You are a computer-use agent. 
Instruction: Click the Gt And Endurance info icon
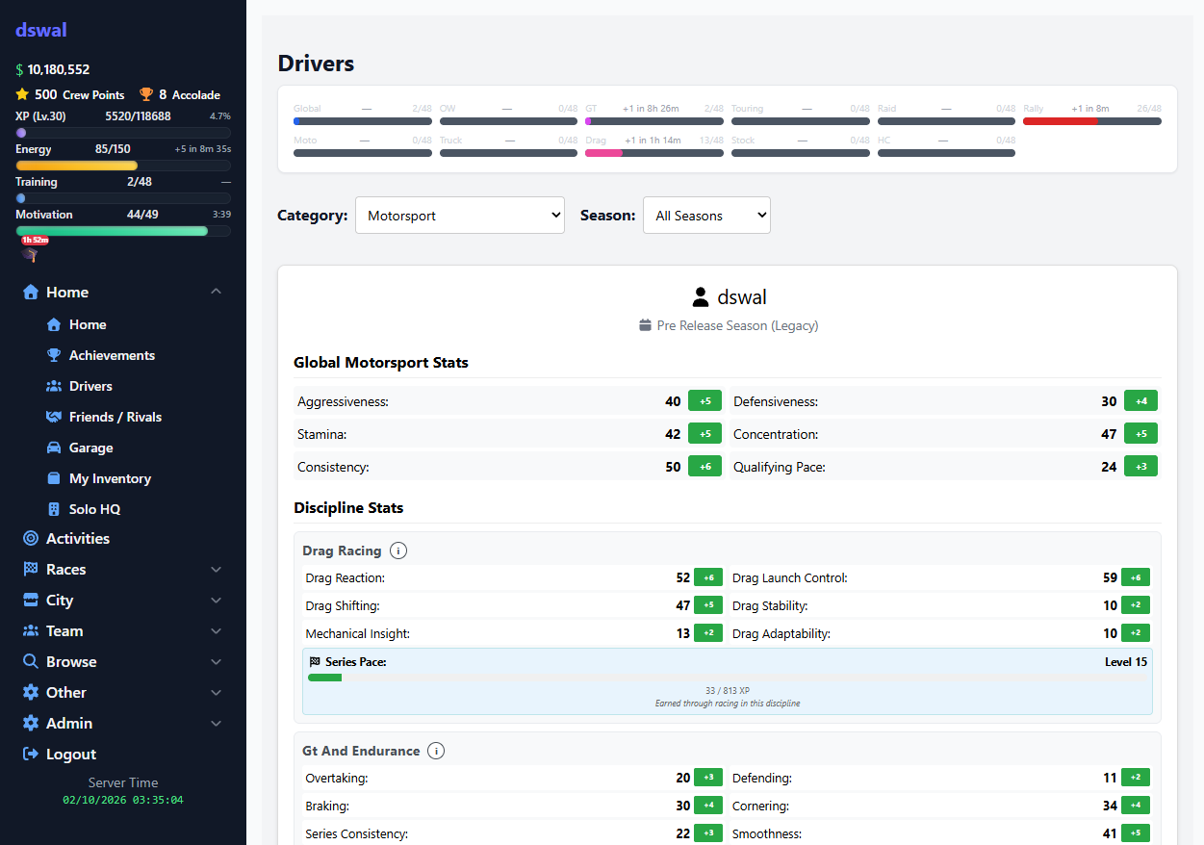(x=436, y=751)
